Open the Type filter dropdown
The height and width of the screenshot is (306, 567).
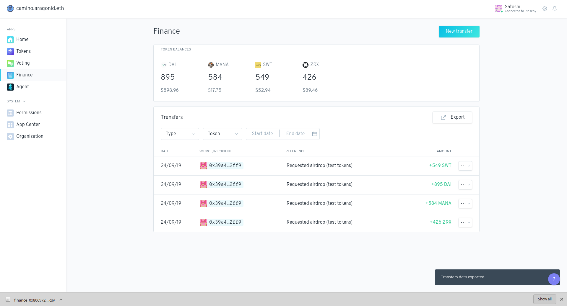click(x=180, y=134)
